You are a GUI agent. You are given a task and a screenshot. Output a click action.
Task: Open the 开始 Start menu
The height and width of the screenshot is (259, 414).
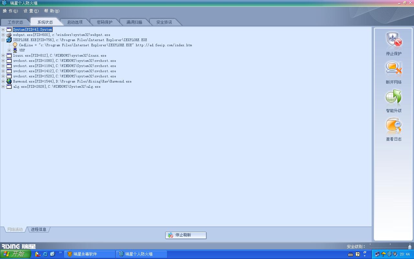point(15,254)
